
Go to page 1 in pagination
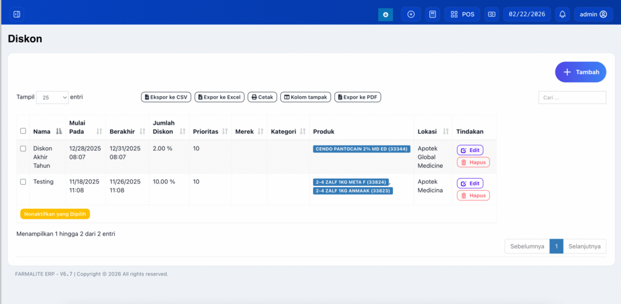pyautogui.click(x=556, y=246)
